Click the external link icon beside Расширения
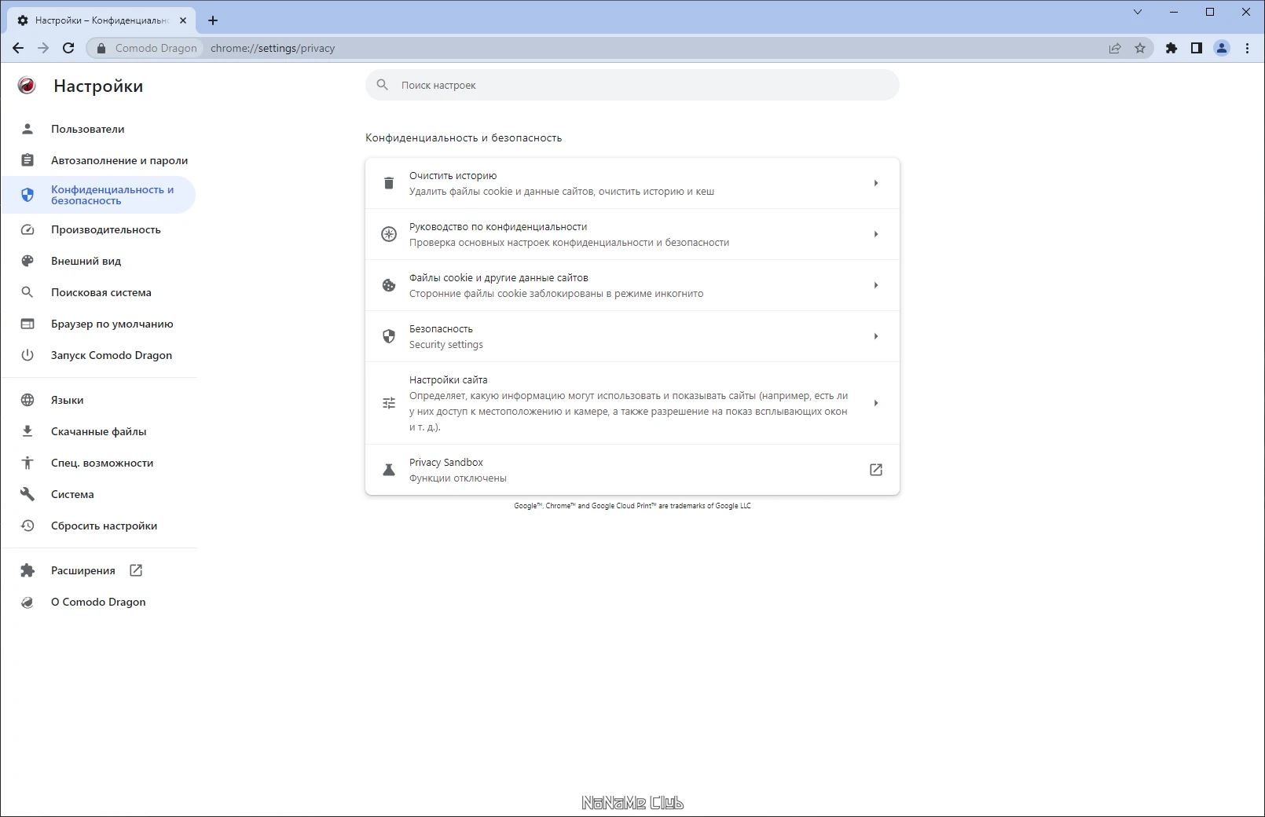This screenshot has height=817, width=1265. click(x=136, y=570)
